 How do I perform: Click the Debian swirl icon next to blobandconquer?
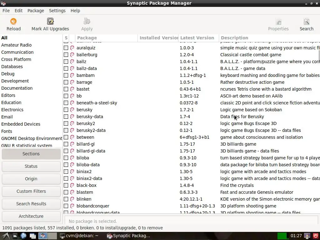click(x=72, y=206)
